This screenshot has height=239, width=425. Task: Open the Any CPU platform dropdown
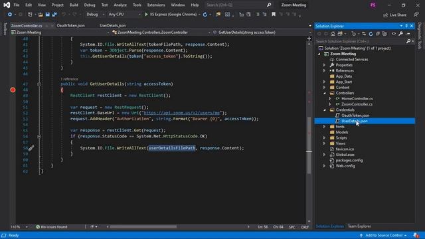point(124,15)
